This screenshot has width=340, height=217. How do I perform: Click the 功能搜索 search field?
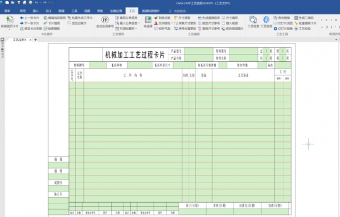181,11
